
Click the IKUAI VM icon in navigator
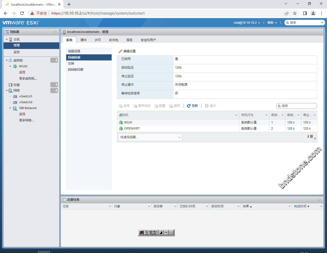pos(15,66)
